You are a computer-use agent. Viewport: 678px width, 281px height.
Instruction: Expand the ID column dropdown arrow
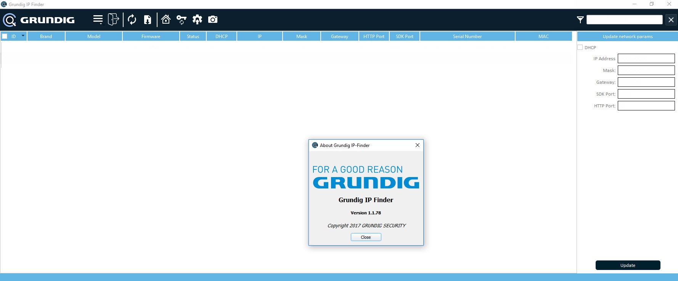[23, 36]
